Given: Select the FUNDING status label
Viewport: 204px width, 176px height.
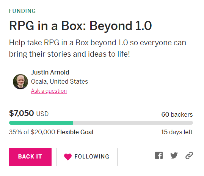Looking at the screenshot, I should click(x=22, y=11).
